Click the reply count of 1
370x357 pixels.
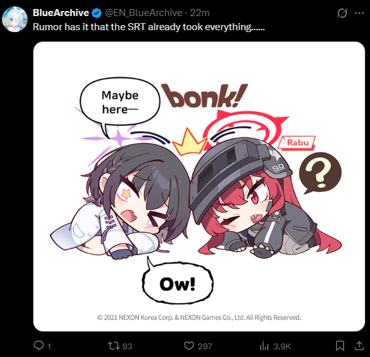(x=49, y=346)
